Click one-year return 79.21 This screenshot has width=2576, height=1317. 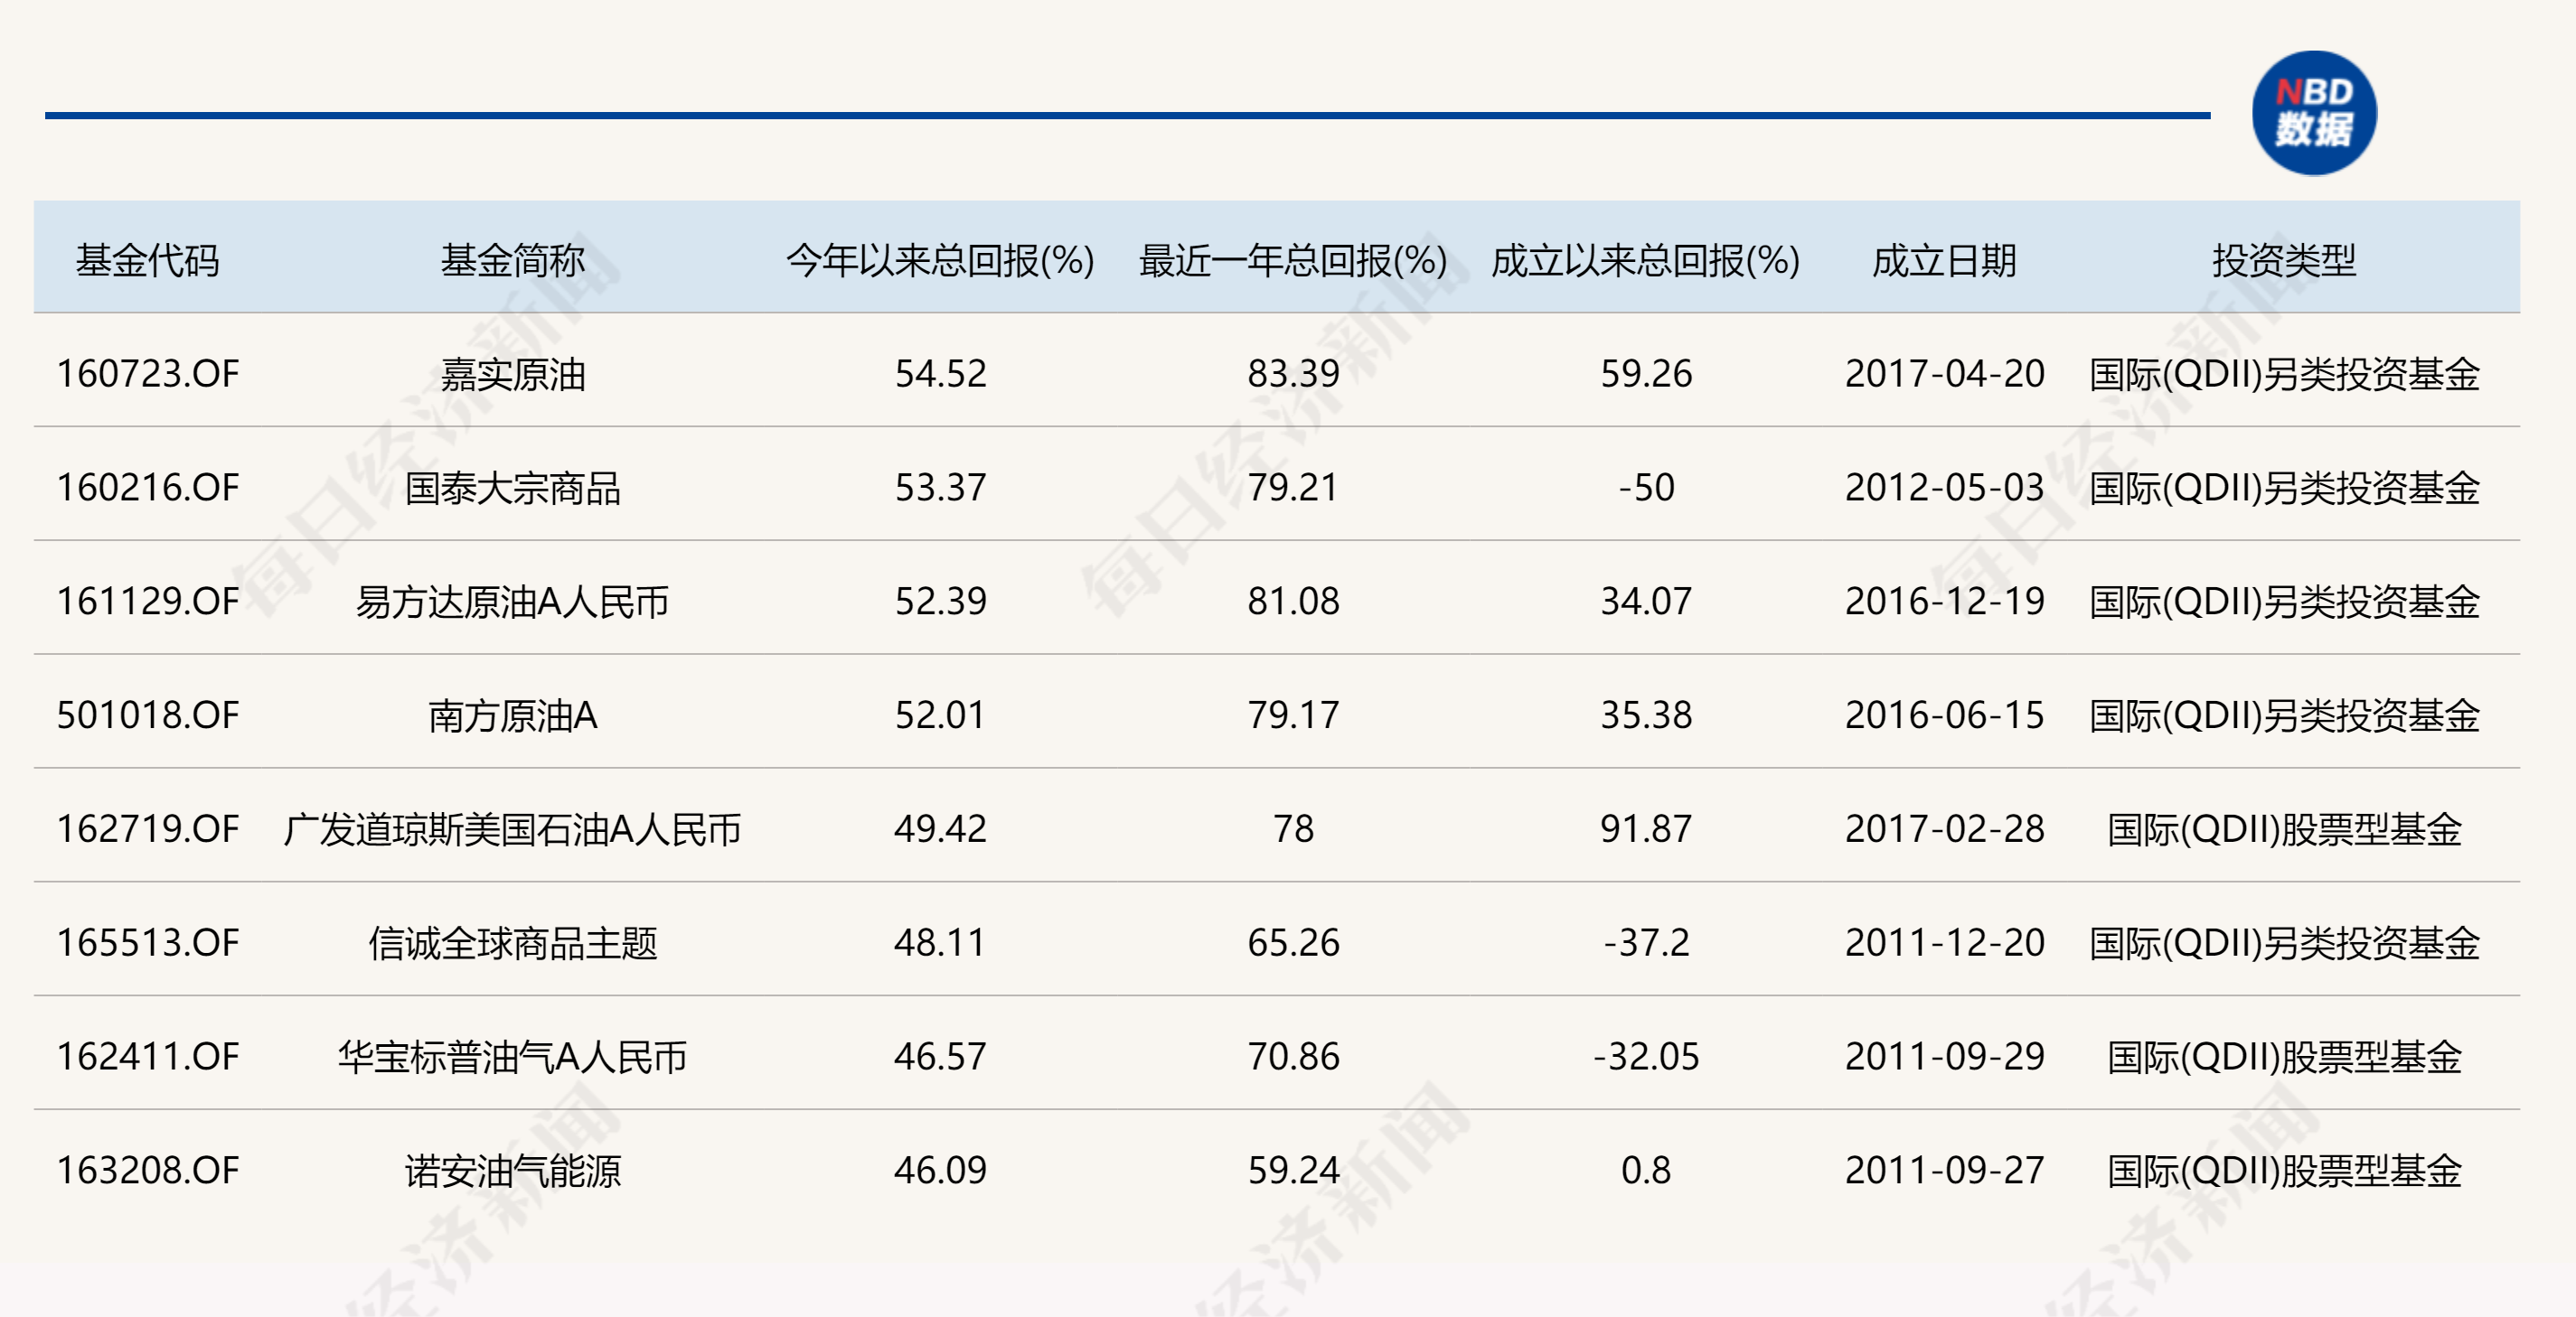click(x=1293, y=488)
